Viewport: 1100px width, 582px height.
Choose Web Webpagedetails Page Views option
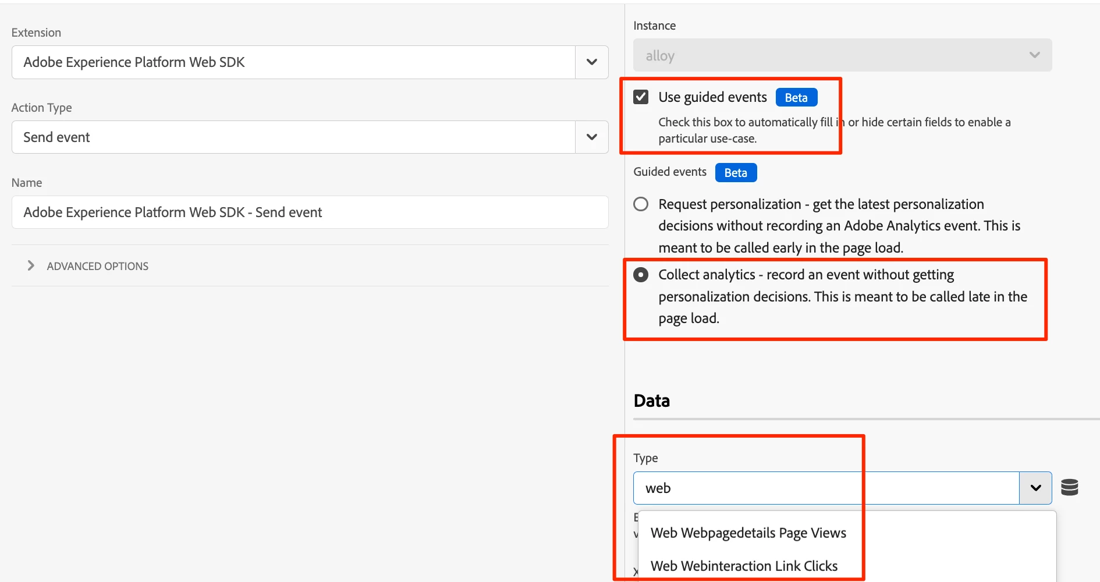[748, 533]
